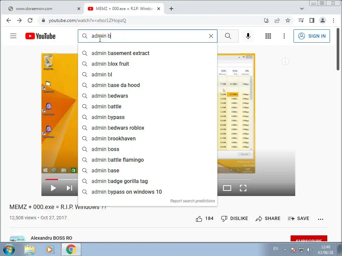Open the Alexandru BOSS RO channel link
The width and height of the screenshot is (342, 256).
51,238
